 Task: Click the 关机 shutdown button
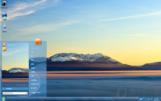tap(34, 93)
